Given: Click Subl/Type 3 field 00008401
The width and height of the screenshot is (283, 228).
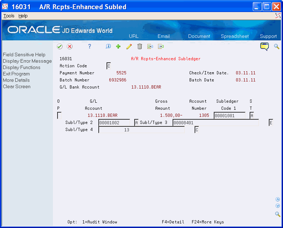Looking at the screenshot, I should click(x=216, y=123).
